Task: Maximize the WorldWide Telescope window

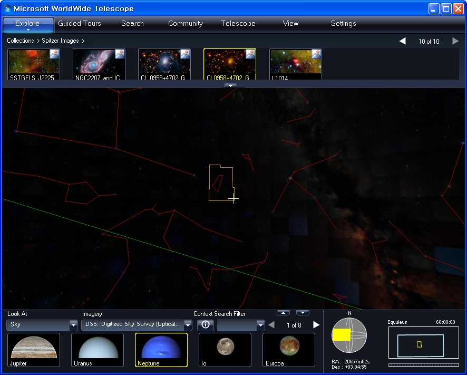Action: [x=446, y=8]
